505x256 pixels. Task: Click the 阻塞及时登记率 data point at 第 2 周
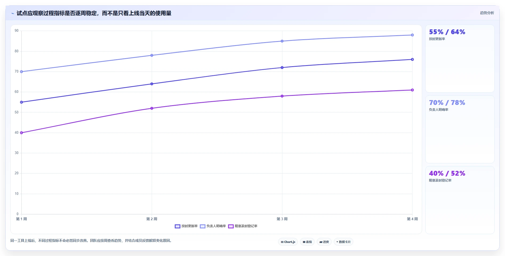[152, 108]
